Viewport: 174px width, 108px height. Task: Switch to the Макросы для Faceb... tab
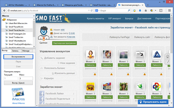coord(74,5)
